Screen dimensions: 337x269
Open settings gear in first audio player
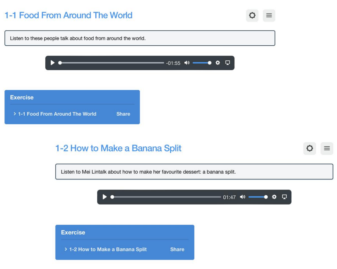(x=218, y=63)
